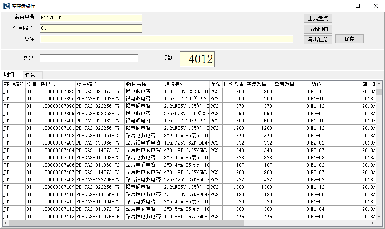Screen dimensions: 385x229
Task: Click the horizontal scrollbar left arrow
Action: pos(6,223)
